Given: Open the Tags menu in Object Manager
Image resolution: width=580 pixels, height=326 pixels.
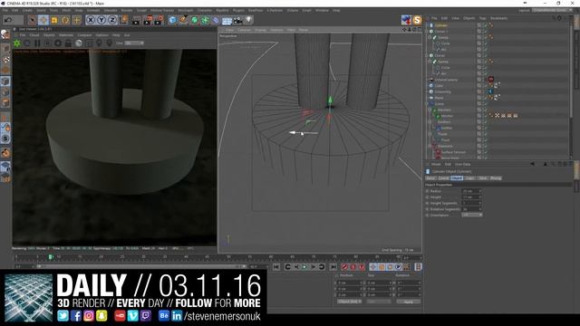Looking at the screenshot, I should (482, 18).
